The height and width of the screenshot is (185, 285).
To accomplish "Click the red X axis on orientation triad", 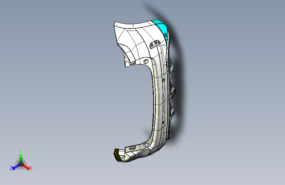I will (25, 167).
